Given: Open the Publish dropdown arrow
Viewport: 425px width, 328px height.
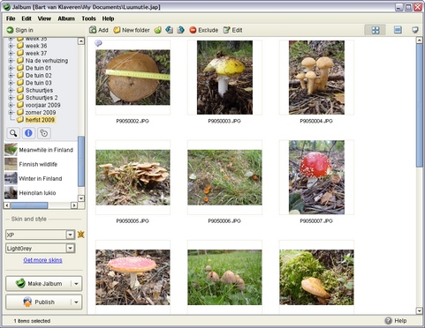Looking at the screenshot, I should tap(76, 302).
